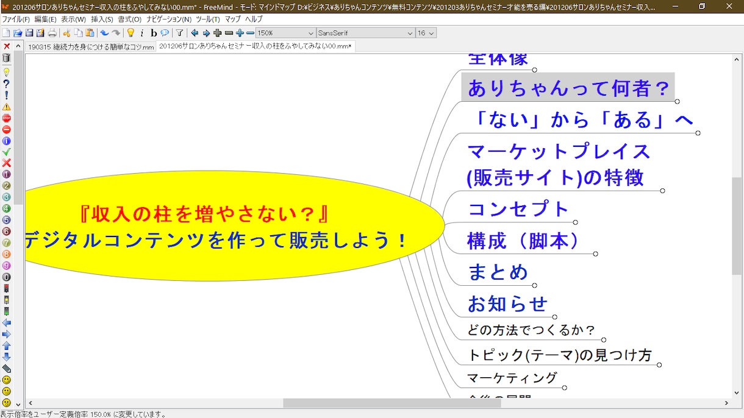Image resolution: width=744 pixels, height=418 pixels.
Task: Open the ファイル(F) menu
Action: [16, 19]
